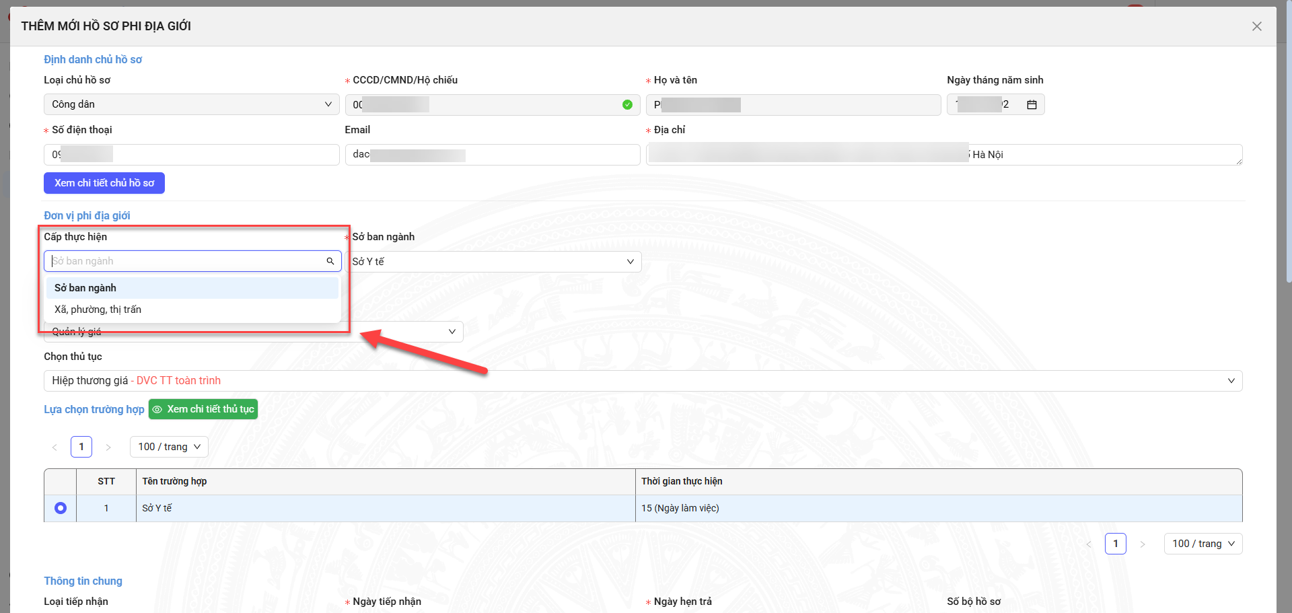The width and height of the screenshot is (1292, 613).
Task: Open the Chọn thủ tục dropdown
Action: point(643,381)
